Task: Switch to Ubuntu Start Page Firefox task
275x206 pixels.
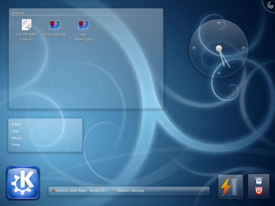Action: point(81,191)
